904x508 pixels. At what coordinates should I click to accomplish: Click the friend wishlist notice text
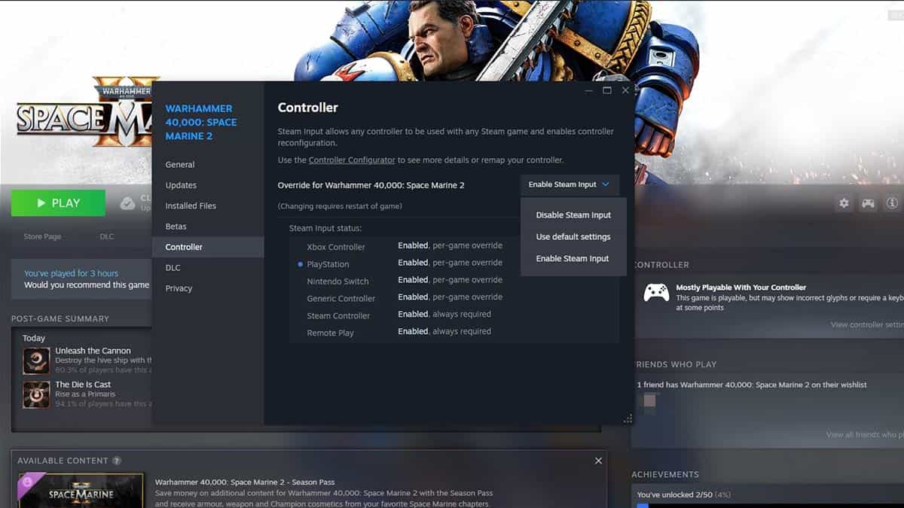[752, 385]
